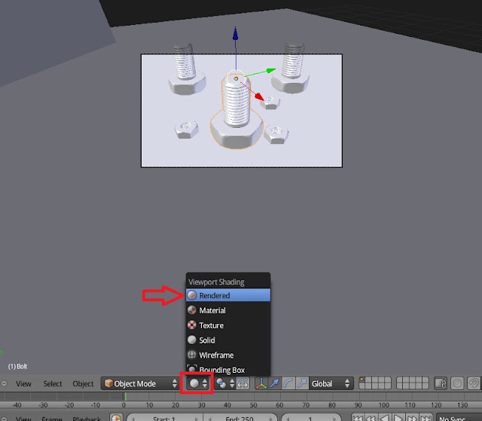Activate the first scene layer button
The width and height of the screenshot is (482, 421).
[x=362, y=380]
